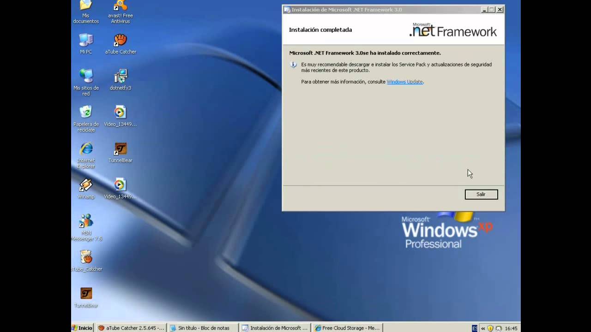
Task: Open the Inicio start button
Action: 82,328
